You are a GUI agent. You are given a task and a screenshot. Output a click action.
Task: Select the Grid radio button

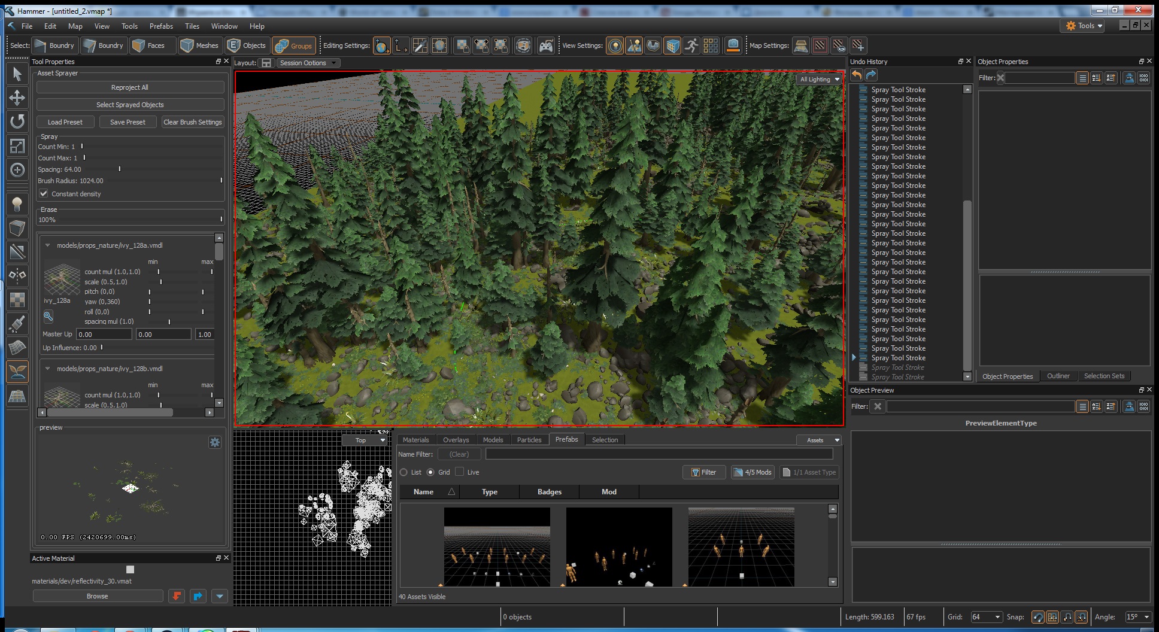(x=430, y=472)
